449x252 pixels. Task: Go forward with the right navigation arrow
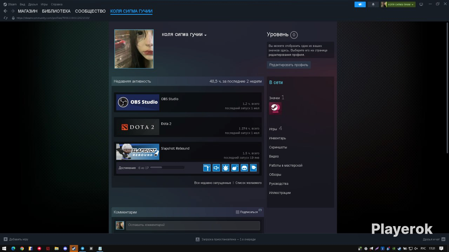click(x=13, y=11)
